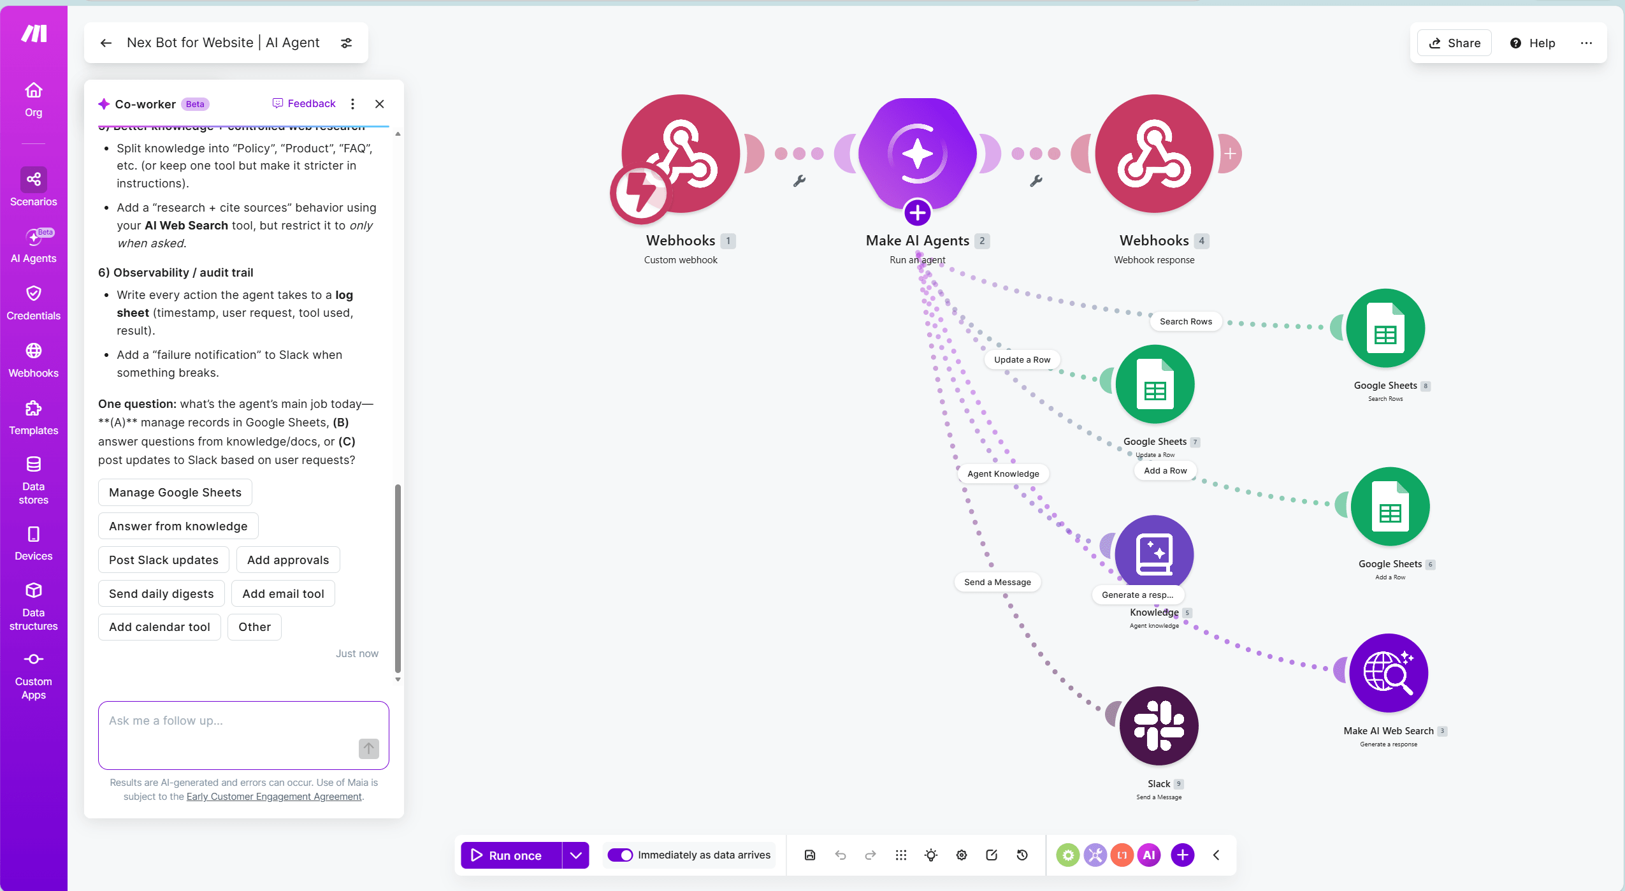Collapse the favorites bar with left chevron
Screen dimensions: 1625x891
1216,855
